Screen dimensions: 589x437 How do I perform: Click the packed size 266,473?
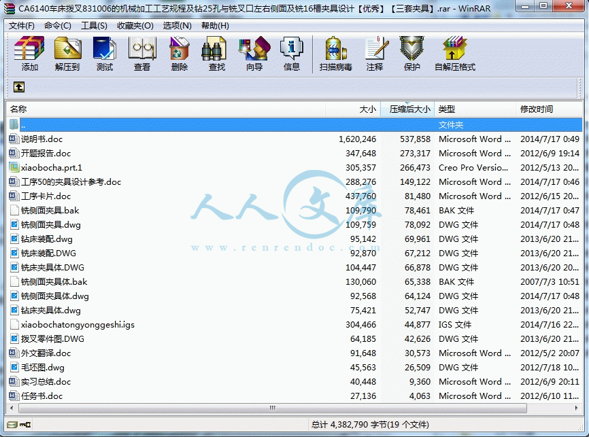[x=415, y=167]
